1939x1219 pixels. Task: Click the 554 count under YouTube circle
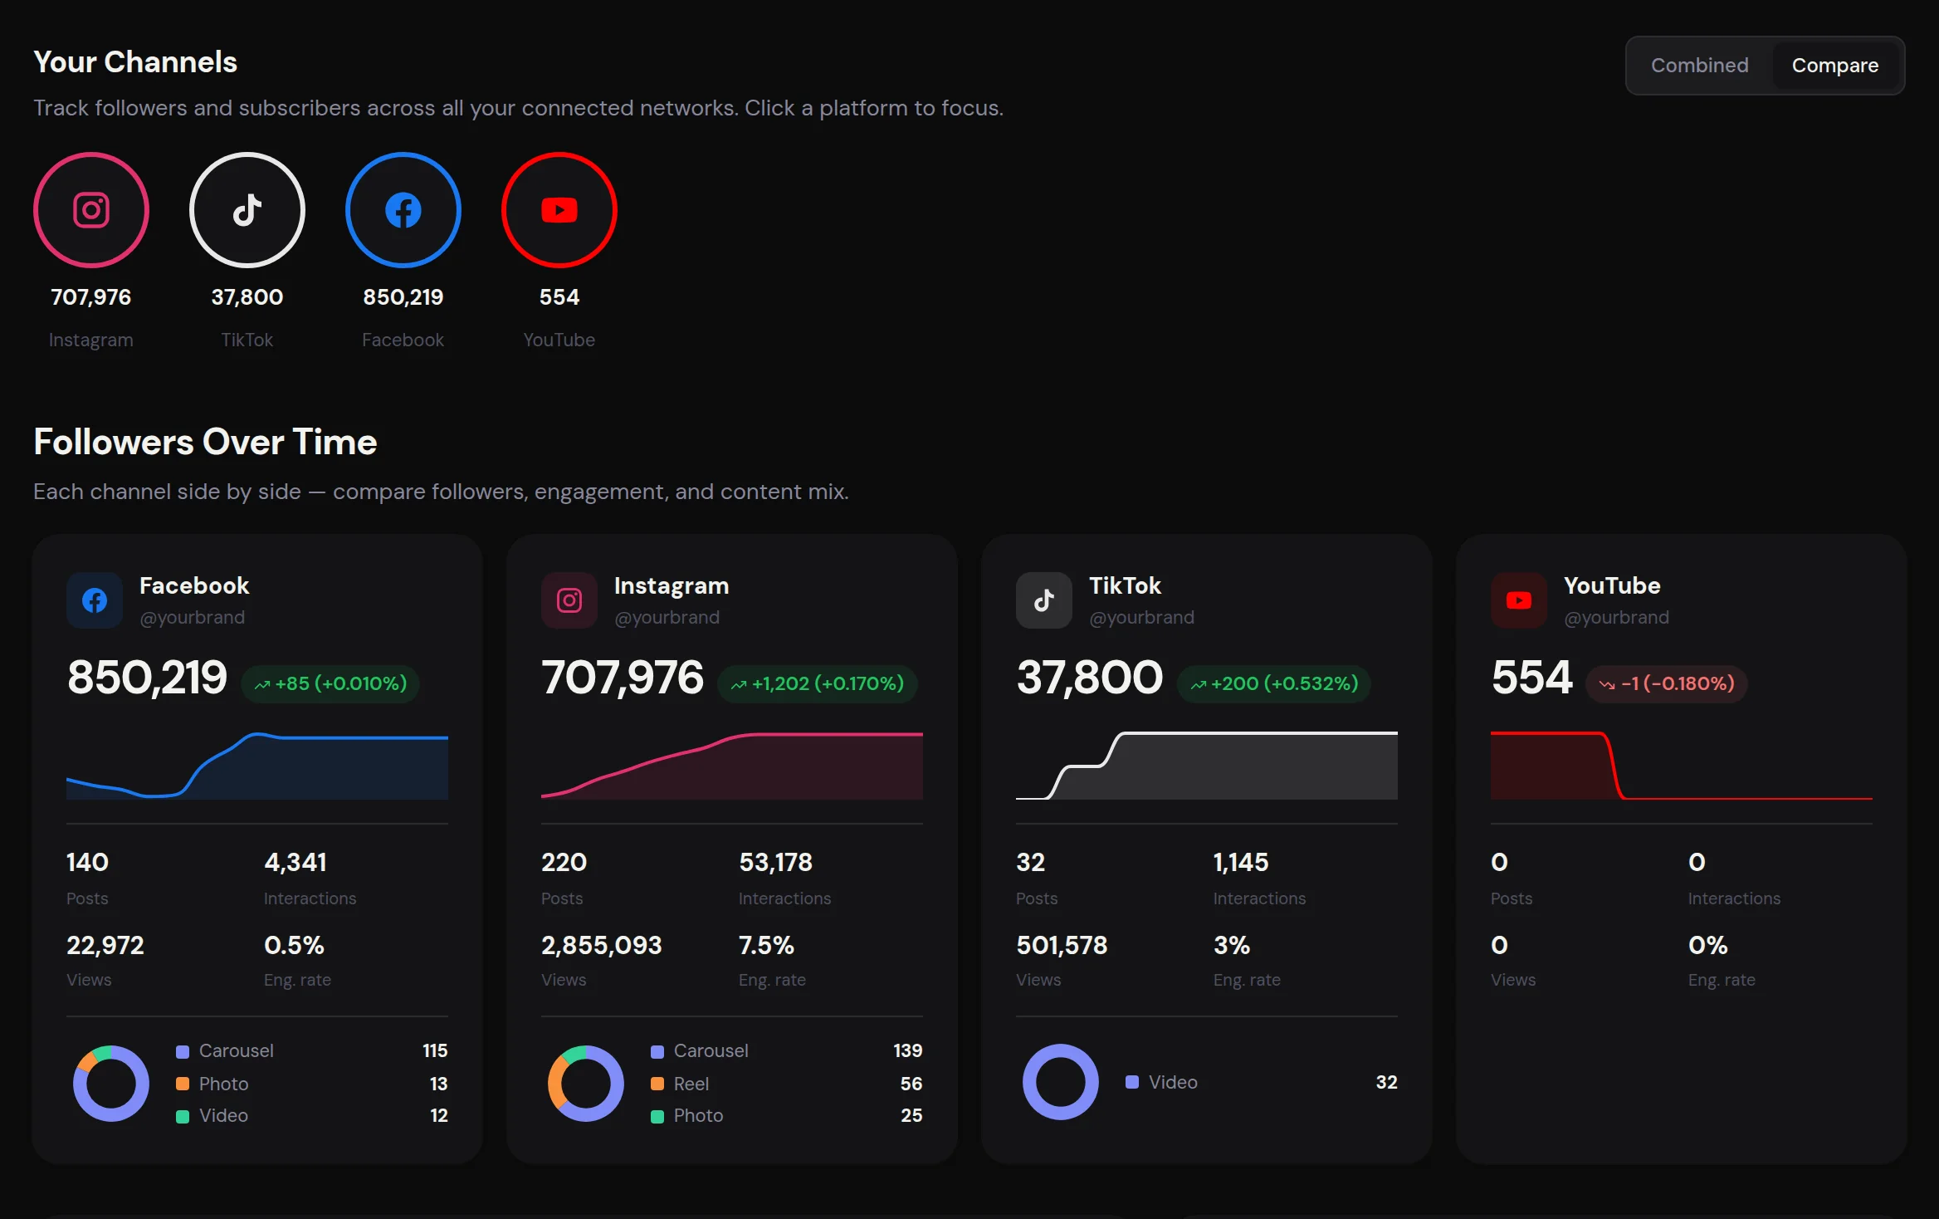(x=559, y=297)
